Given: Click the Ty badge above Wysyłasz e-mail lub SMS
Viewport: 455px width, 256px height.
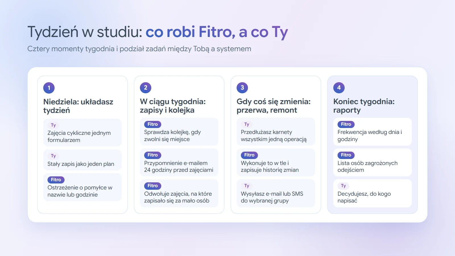Looking at the screenshot, I should [247, 186].
